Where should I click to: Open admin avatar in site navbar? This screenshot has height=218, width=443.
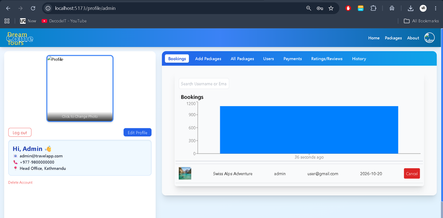tap(430, 38)
